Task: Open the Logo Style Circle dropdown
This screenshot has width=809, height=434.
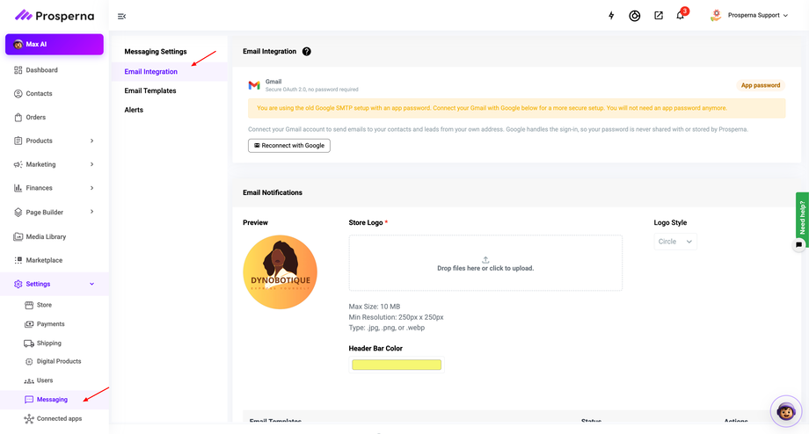Action: (674, 242)
